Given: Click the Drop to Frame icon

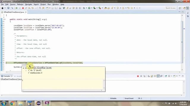Looking at the screenshot, I should point(40,8).
